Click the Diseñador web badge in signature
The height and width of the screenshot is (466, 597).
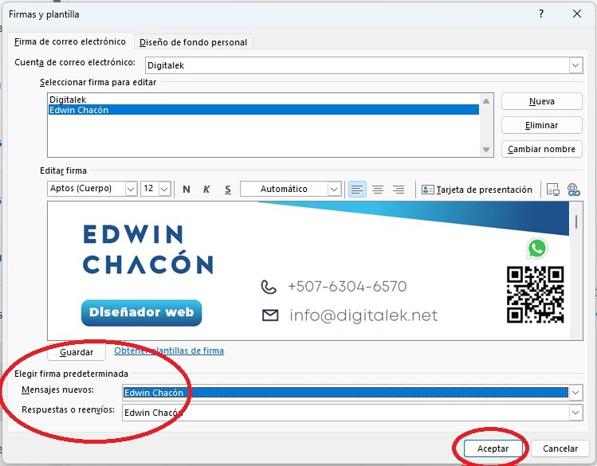click(x=141, y=313)
